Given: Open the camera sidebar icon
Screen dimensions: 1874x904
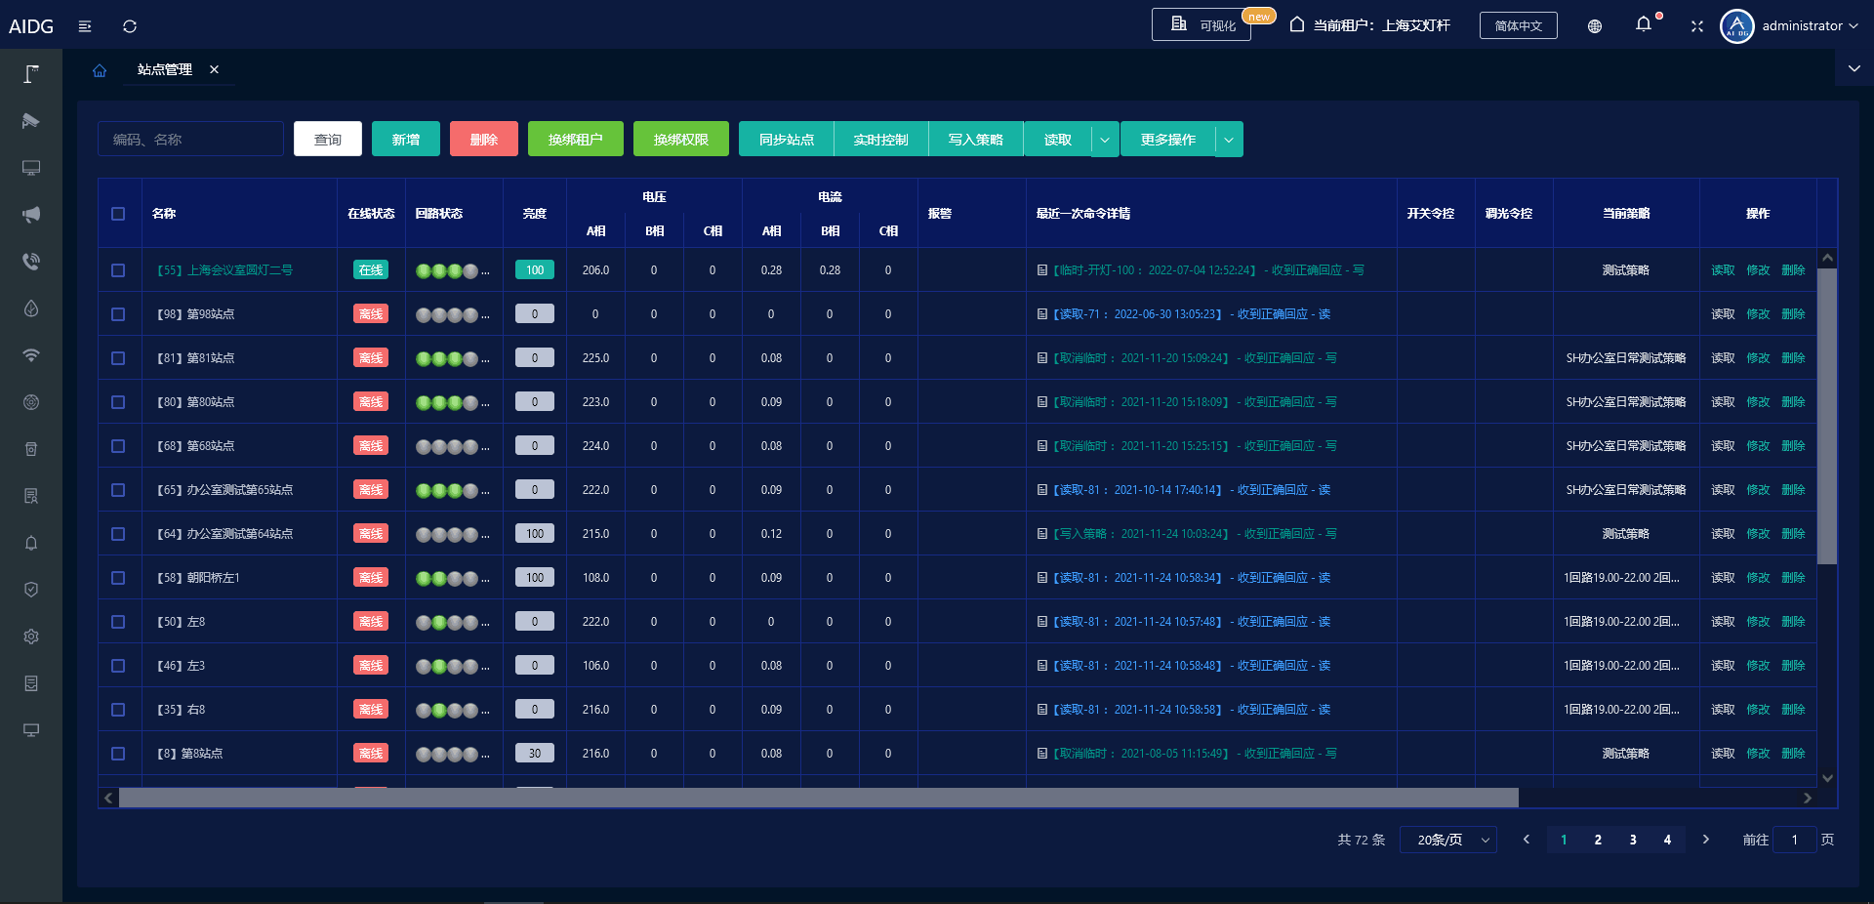Looking at the screenshot, I should click(x=31, y=121).
